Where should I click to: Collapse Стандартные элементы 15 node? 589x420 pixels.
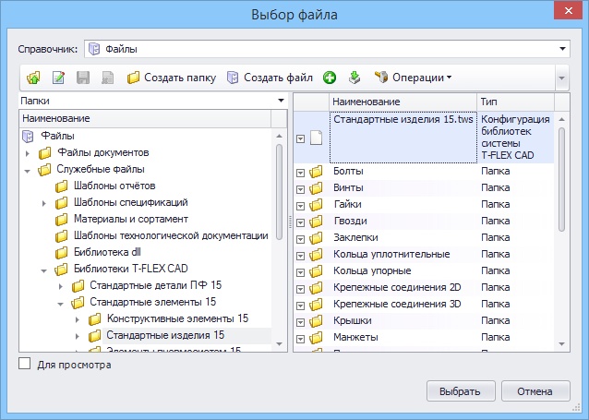(61, 304)
